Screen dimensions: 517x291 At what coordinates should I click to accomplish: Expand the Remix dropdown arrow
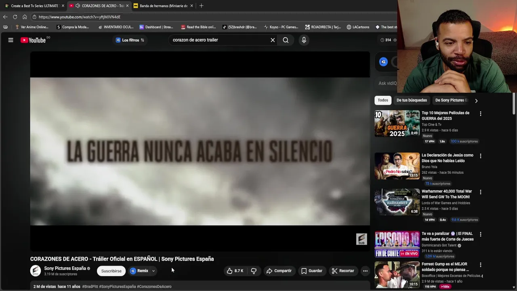[x=153, y=271]
